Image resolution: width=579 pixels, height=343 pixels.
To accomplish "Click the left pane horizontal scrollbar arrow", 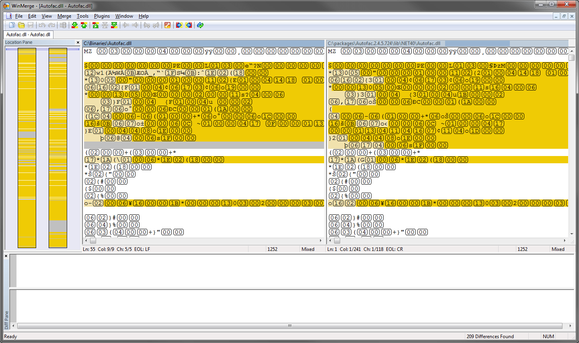I will point(86,240).
